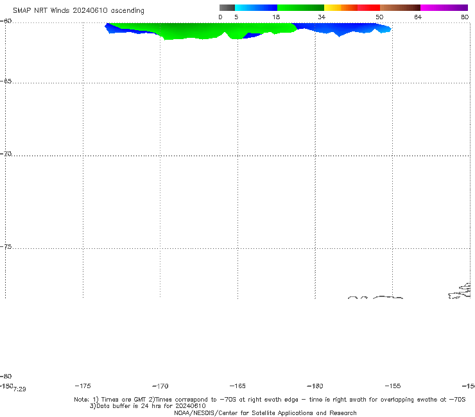Click the "NOAA/NESDIS/Center for Satellite Applications and Research" credit
475x417 pixels.
tap(265, 413)
